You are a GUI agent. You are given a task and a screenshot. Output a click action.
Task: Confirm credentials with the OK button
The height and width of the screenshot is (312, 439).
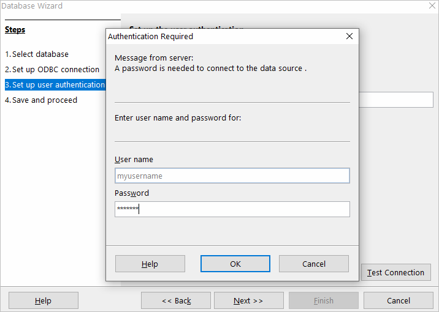pyautogui.click(x=235, y=264)
